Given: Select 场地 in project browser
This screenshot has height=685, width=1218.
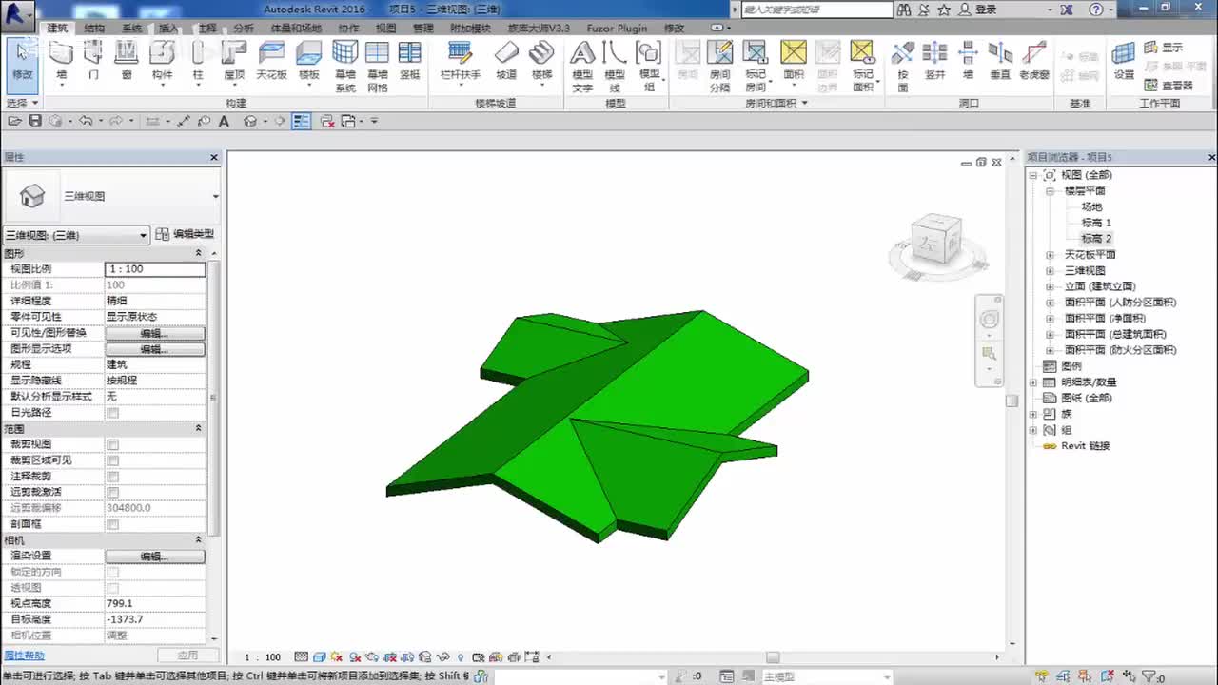Looking at the screenshot, I should (x=1091, y=206).
